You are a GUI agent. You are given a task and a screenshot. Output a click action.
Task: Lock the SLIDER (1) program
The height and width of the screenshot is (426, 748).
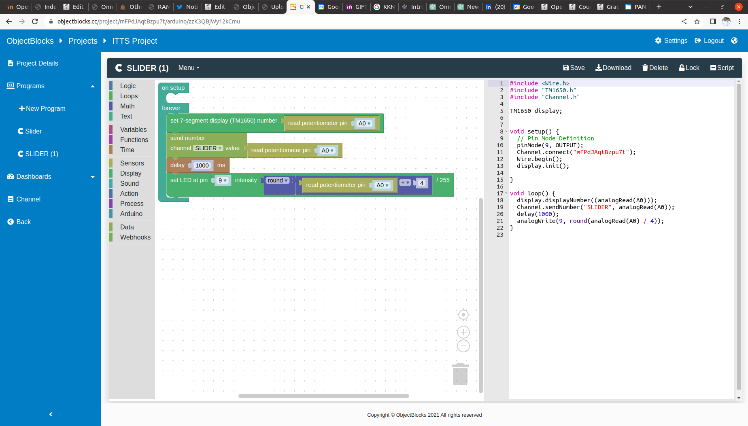pos(689,68)
